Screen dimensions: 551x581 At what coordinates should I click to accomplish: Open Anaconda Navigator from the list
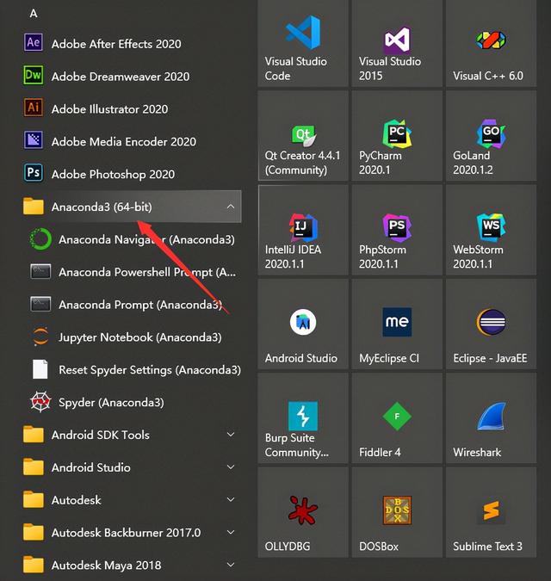[145, 239]
